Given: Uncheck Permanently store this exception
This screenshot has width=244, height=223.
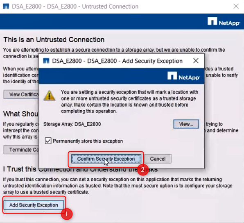Looking at the screenshot, I should pos(48,141).
